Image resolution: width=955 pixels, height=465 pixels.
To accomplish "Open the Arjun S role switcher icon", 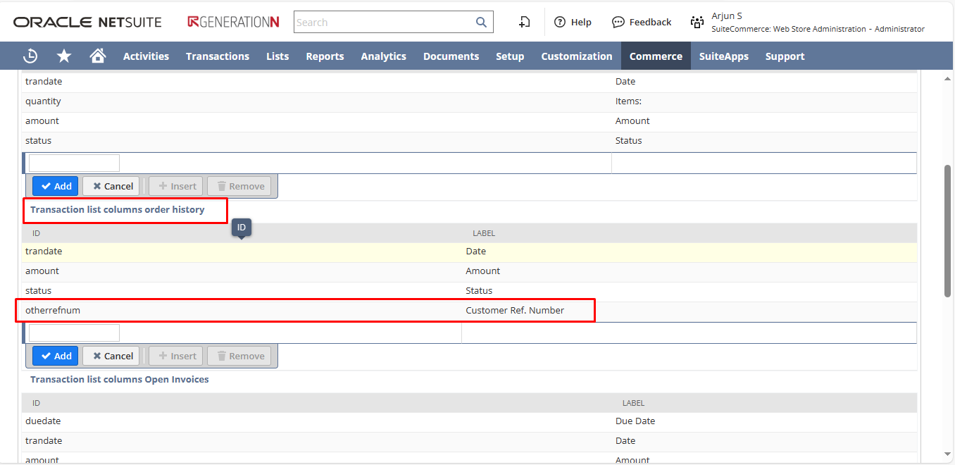I will (697, 23).
